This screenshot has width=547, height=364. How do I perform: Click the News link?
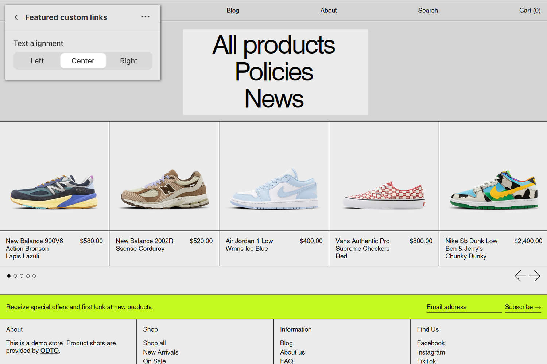[x=274, y=98]
